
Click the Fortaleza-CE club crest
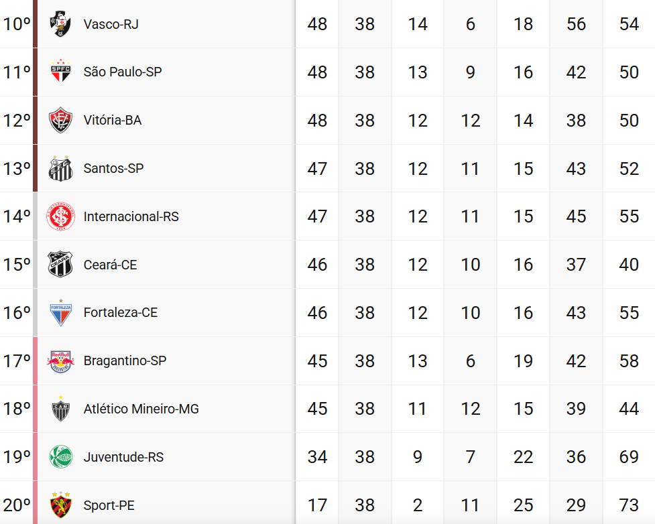coord(60,313)
